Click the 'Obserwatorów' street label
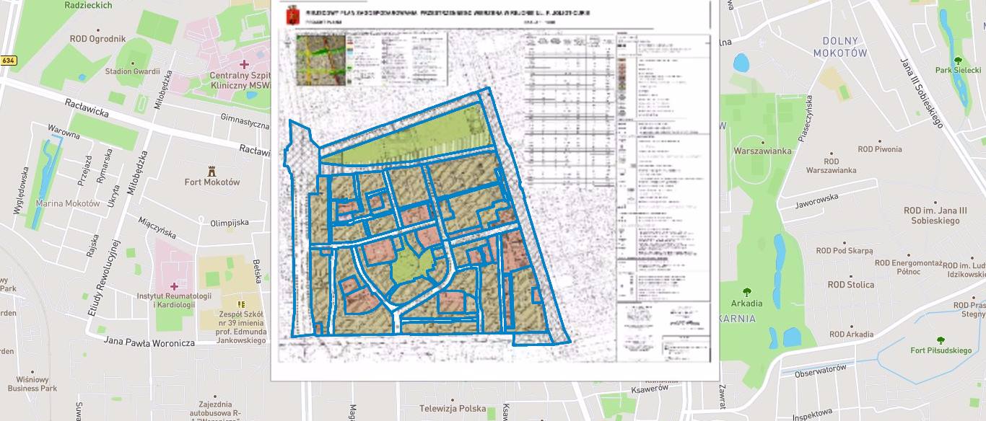This screenshot has width=986, height=421. click(820, 372)
